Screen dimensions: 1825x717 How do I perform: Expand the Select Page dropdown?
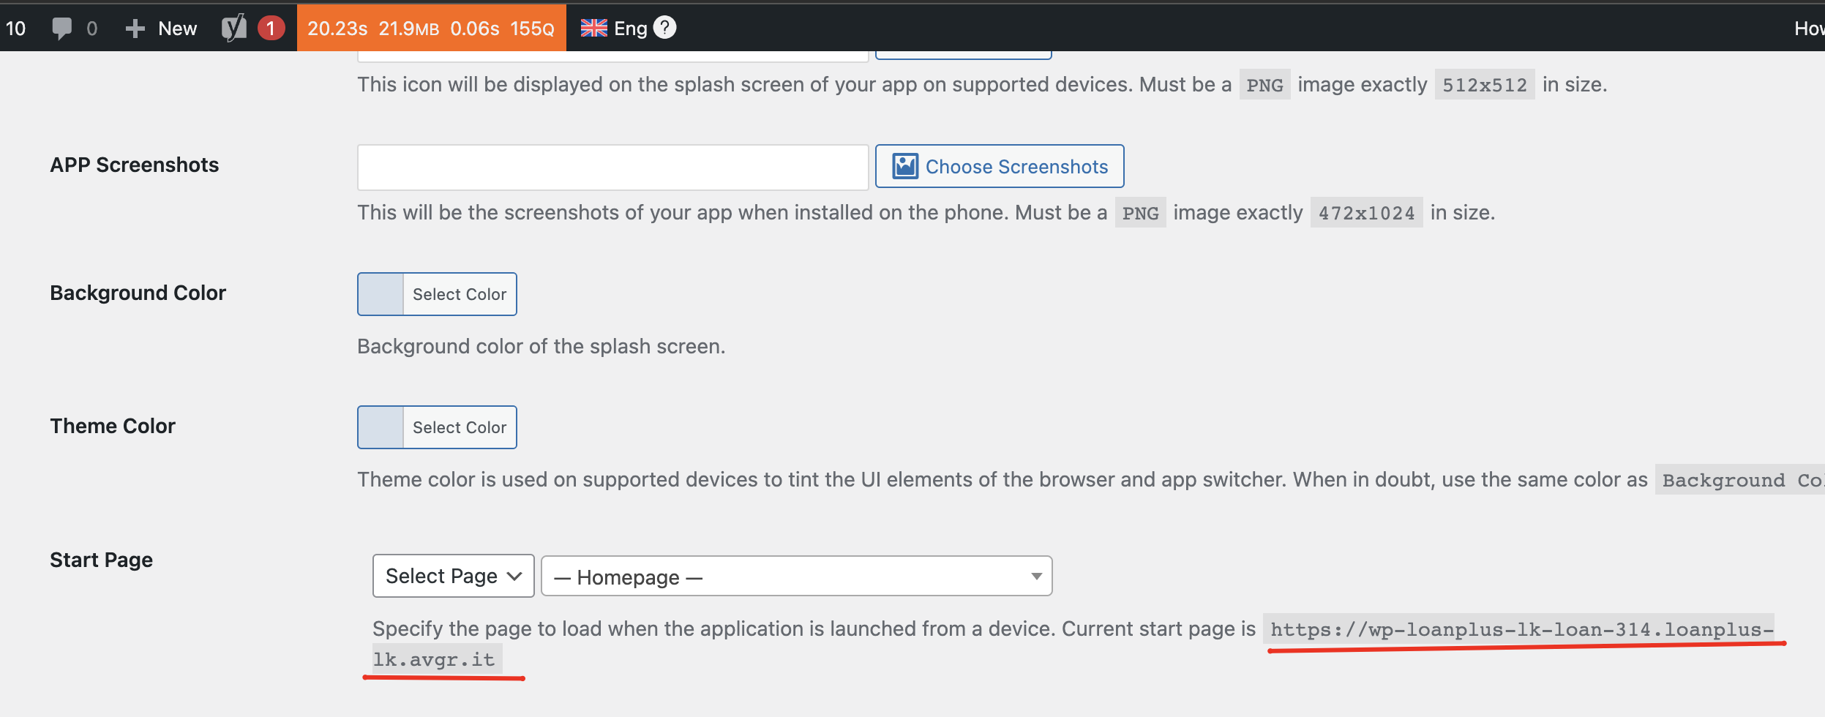[454, 576]
